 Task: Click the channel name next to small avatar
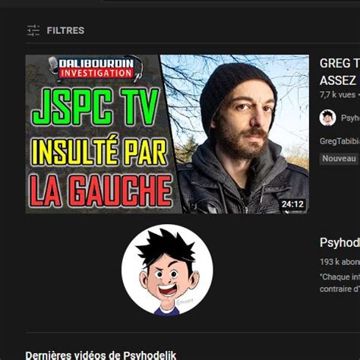click(x=350, y=118)
